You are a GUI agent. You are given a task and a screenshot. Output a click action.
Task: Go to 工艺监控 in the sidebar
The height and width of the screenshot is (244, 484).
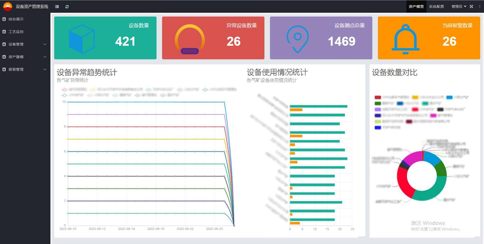click(16, 32)
